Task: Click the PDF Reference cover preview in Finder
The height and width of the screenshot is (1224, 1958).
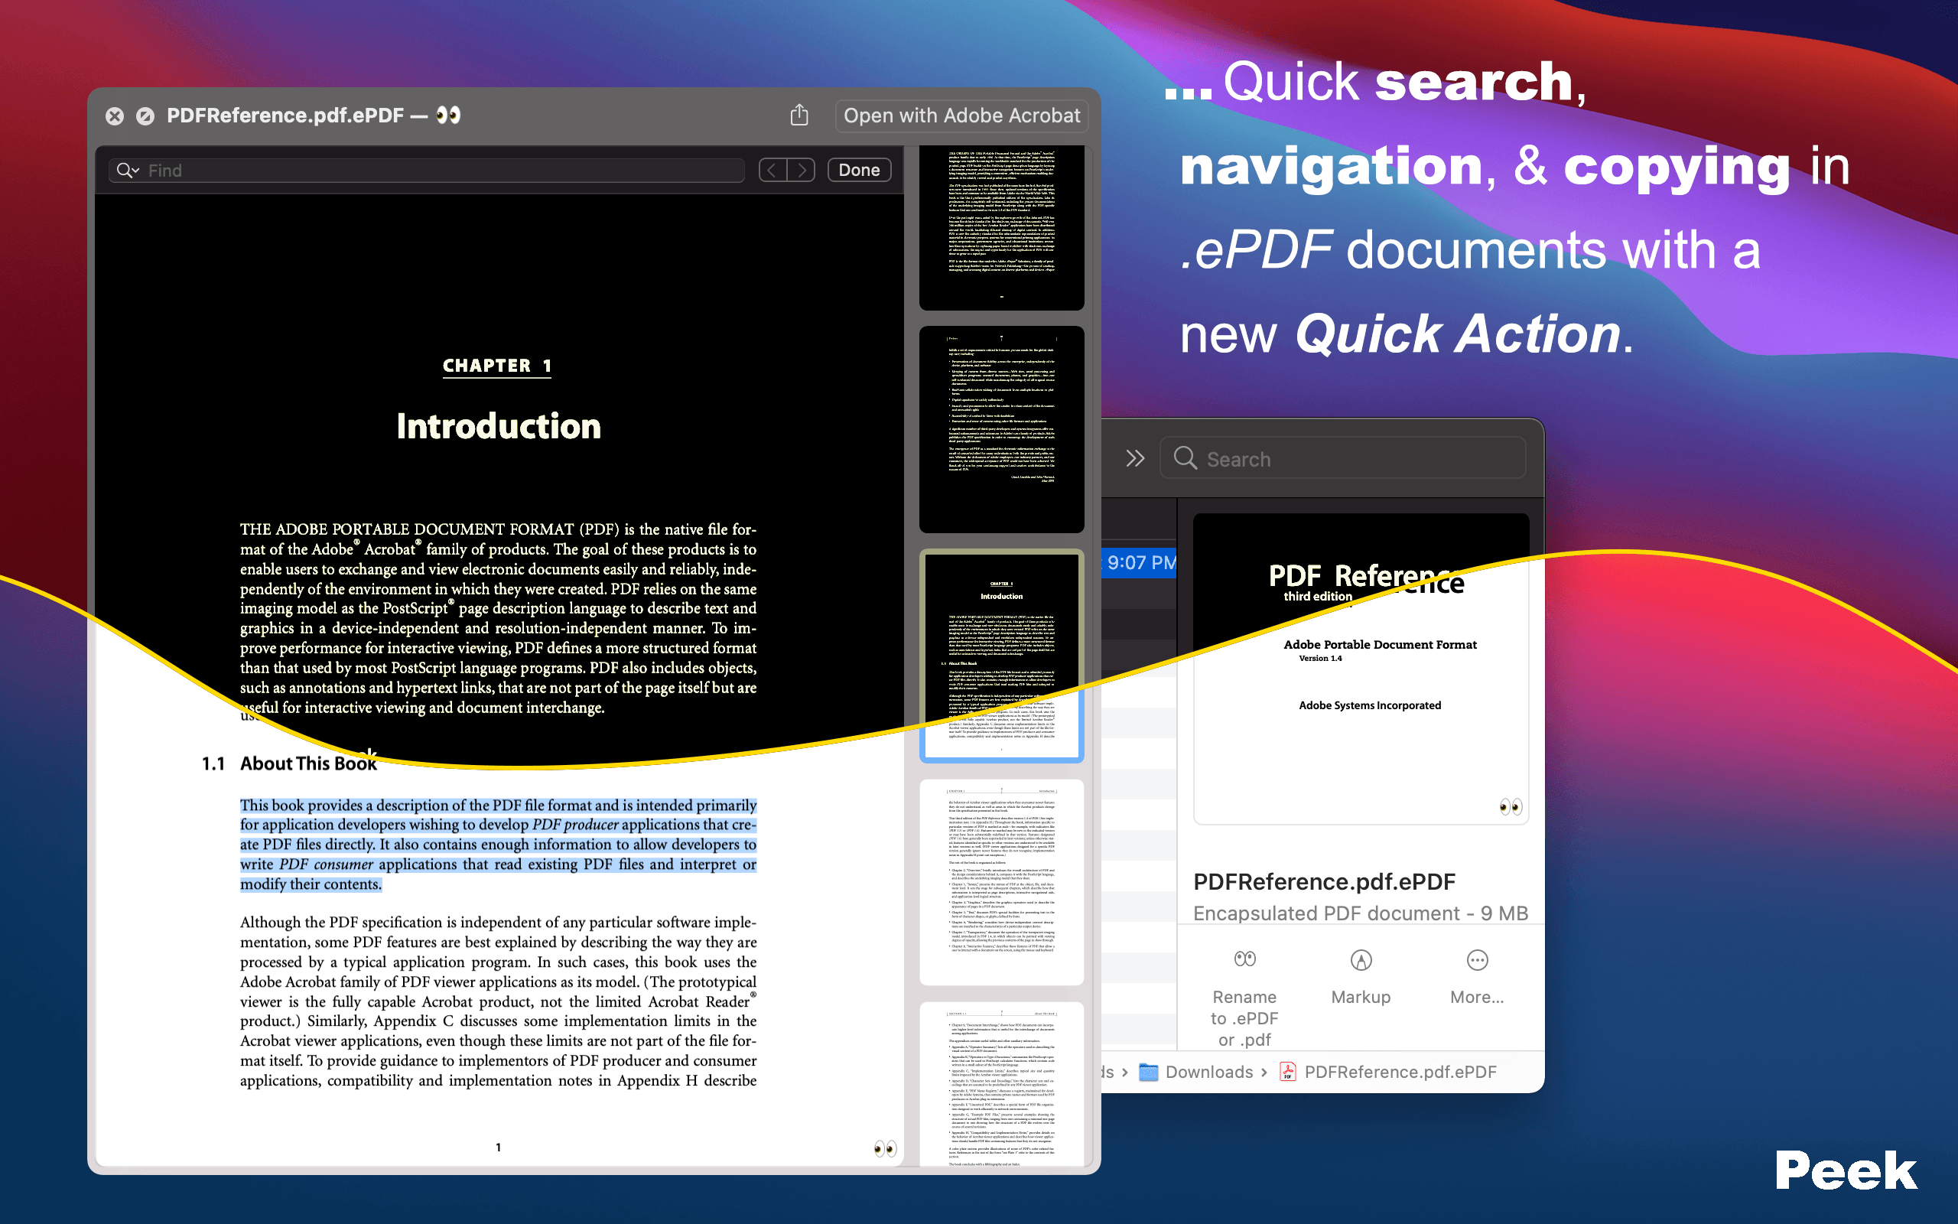Action: pyautogui.click(x=1361, y=669)
